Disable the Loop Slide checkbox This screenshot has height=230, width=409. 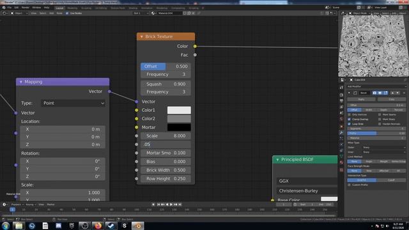pos(350,124)
